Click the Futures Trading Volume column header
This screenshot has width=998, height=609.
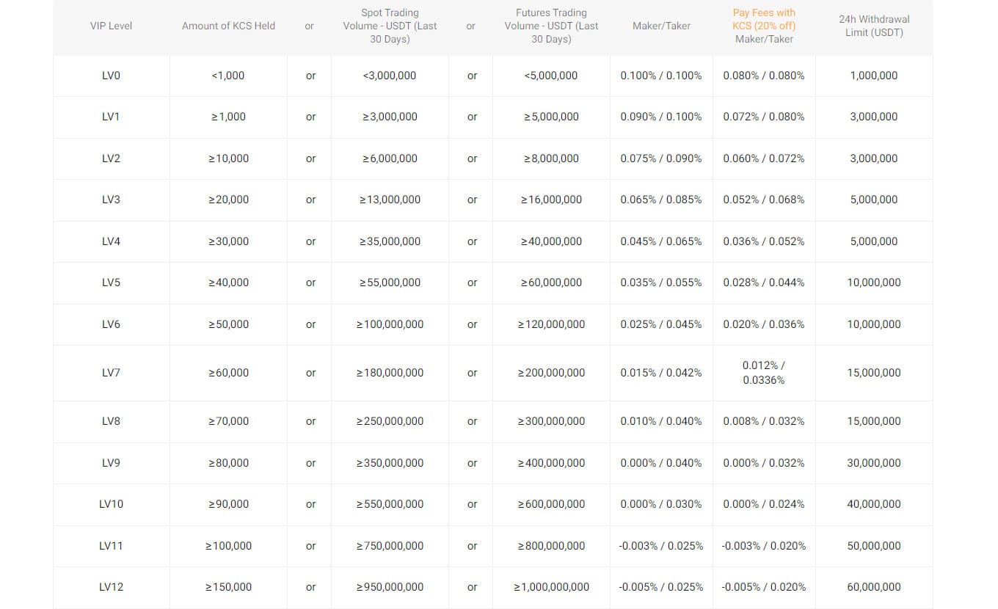click(x=551, y=26)
